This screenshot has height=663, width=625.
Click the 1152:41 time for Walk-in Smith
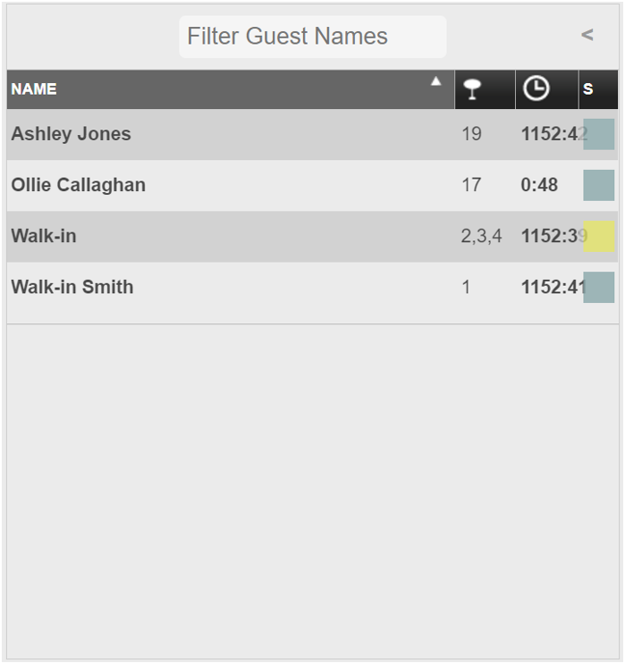tap(553, 287)
